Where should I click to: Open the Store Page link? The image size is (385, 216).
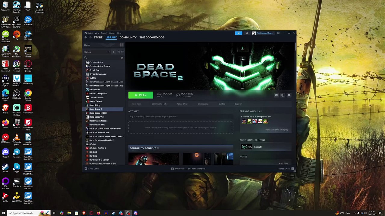click(x=137, y=104)
